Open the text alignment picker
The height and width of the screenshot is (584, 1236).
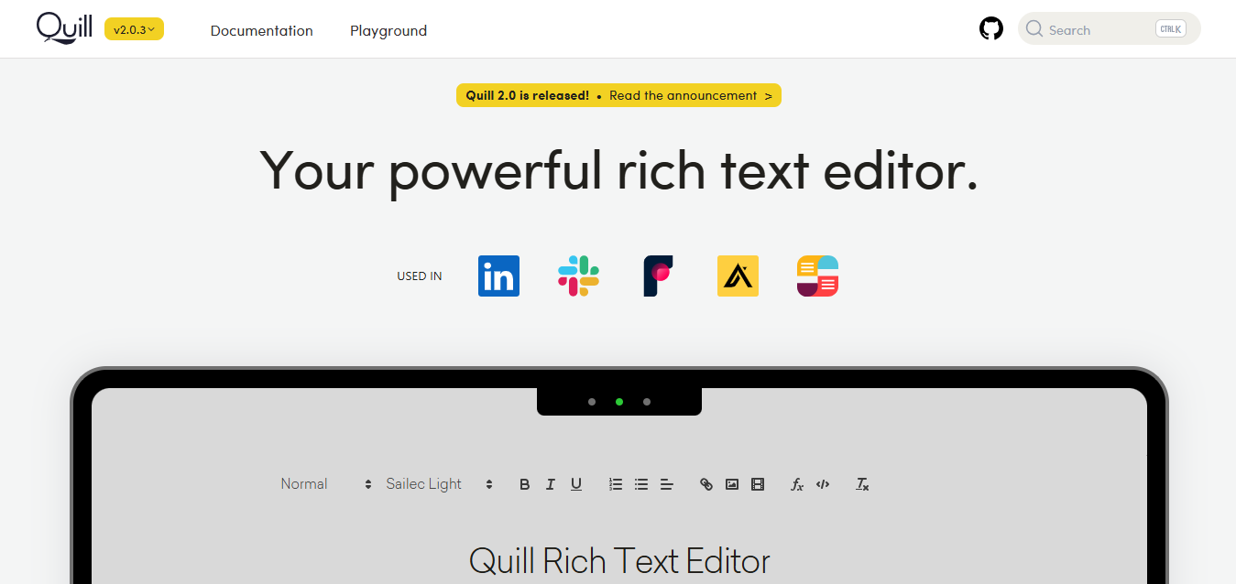click(667, 484)
